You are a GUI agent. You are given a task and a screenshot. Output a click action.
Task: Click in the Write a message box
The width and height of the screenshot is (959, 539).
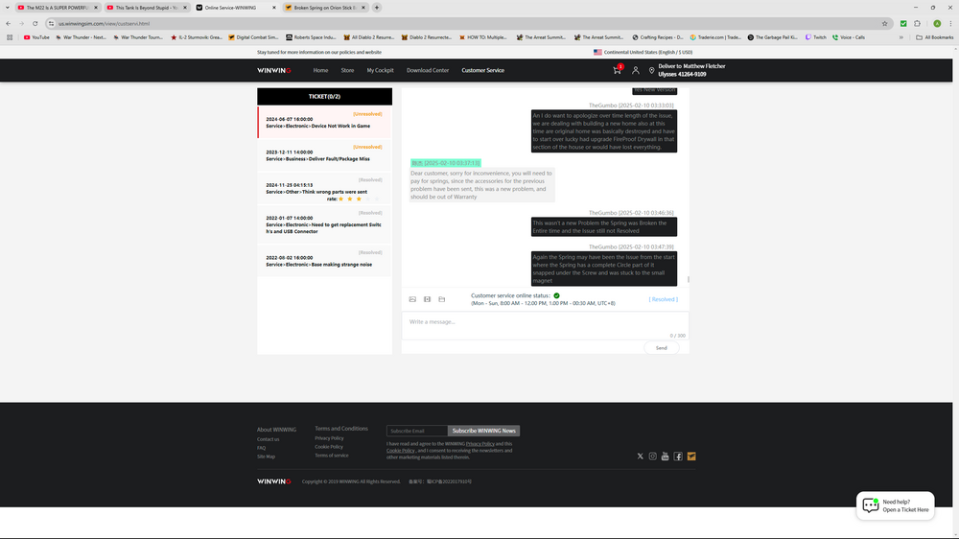click(545, 325)
